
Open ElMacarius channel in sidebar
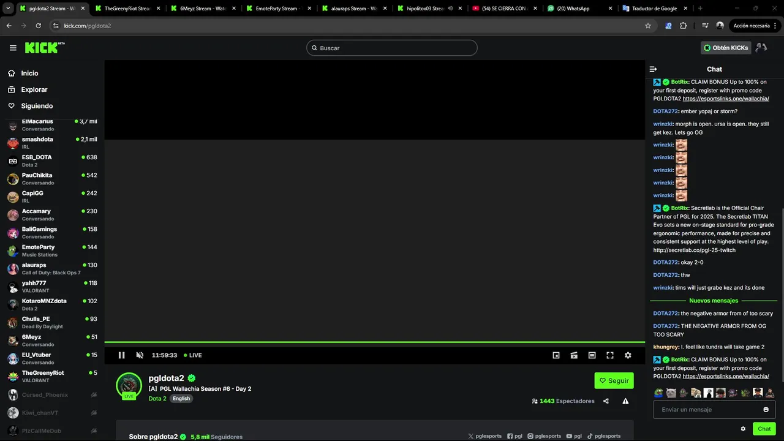[52, 125]
